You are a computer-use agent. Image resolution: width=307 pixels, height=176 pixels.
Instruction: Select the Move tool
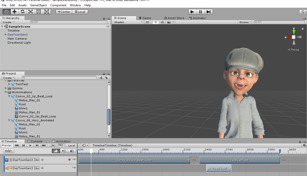(x=14, y=12)
